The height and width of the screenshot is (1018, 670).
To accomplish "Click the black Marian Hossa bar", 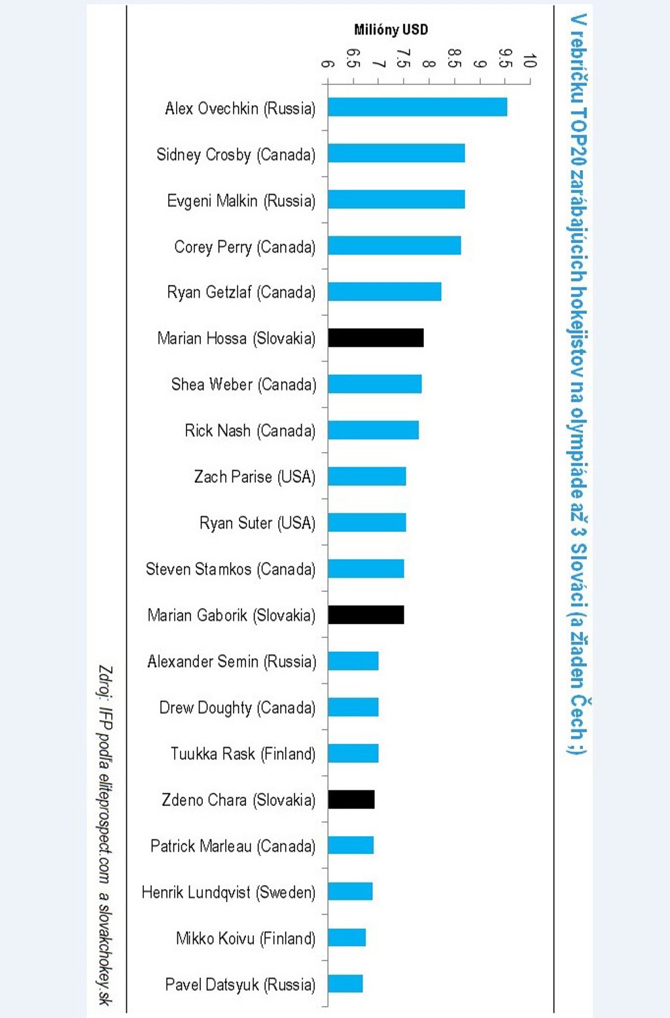I will pyautogui.click(x=376, y=338).
